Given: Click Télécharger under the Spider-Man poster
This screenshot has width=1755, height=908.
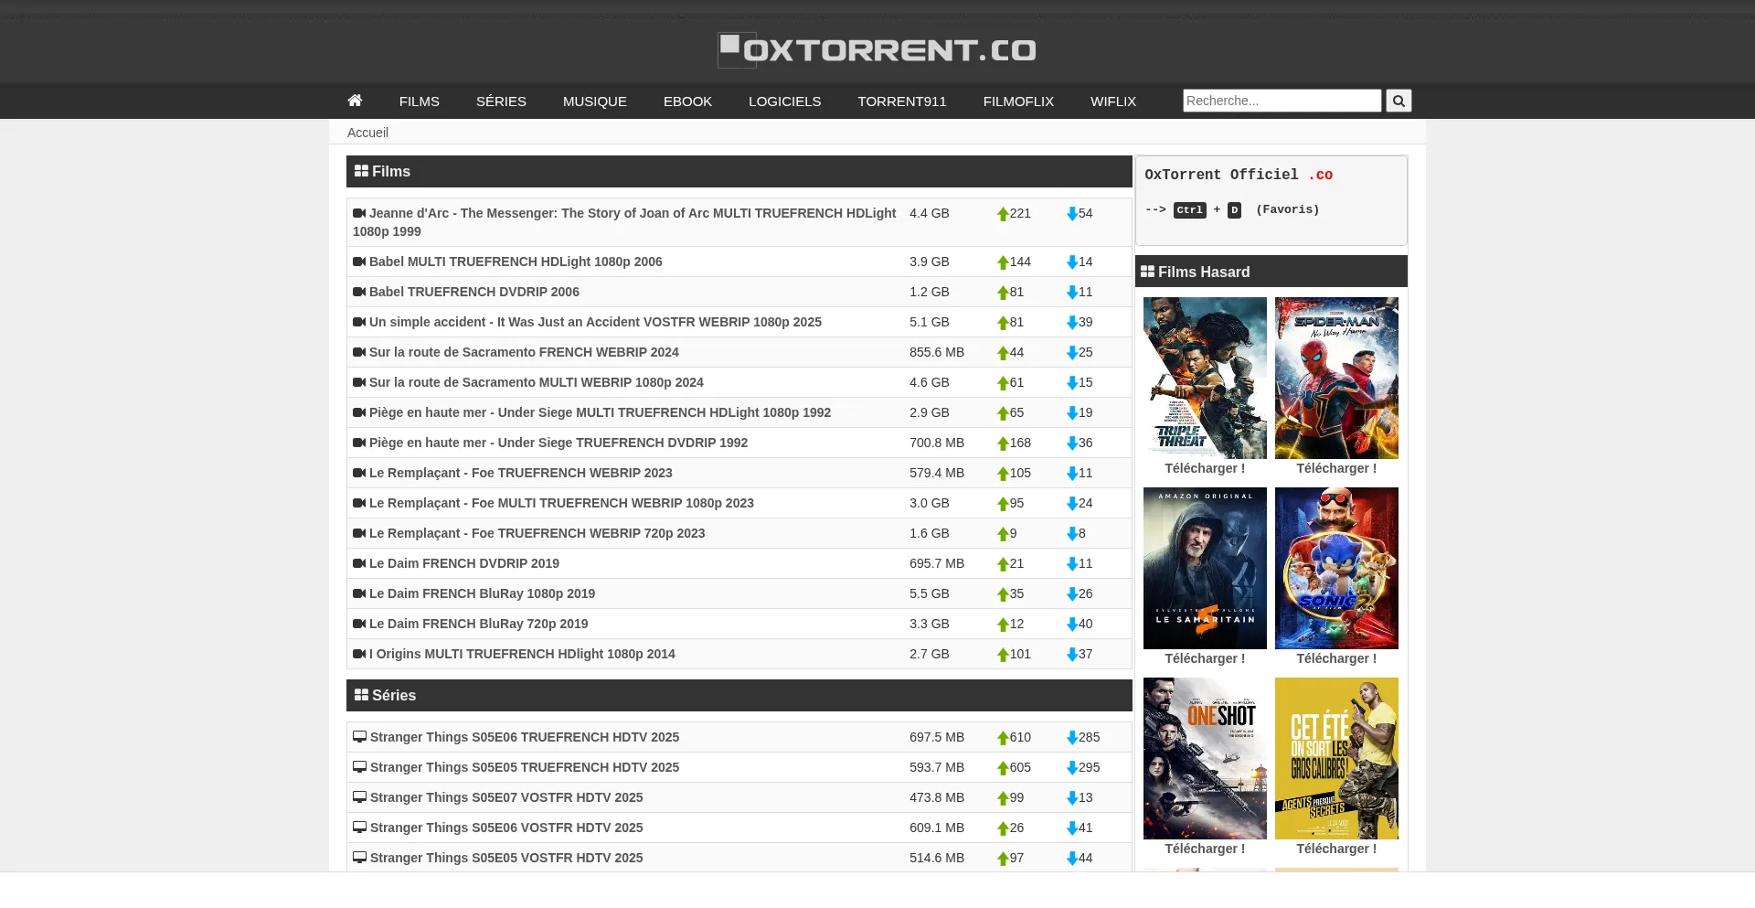Looking at the screenshot, I should pos(1336,468).
